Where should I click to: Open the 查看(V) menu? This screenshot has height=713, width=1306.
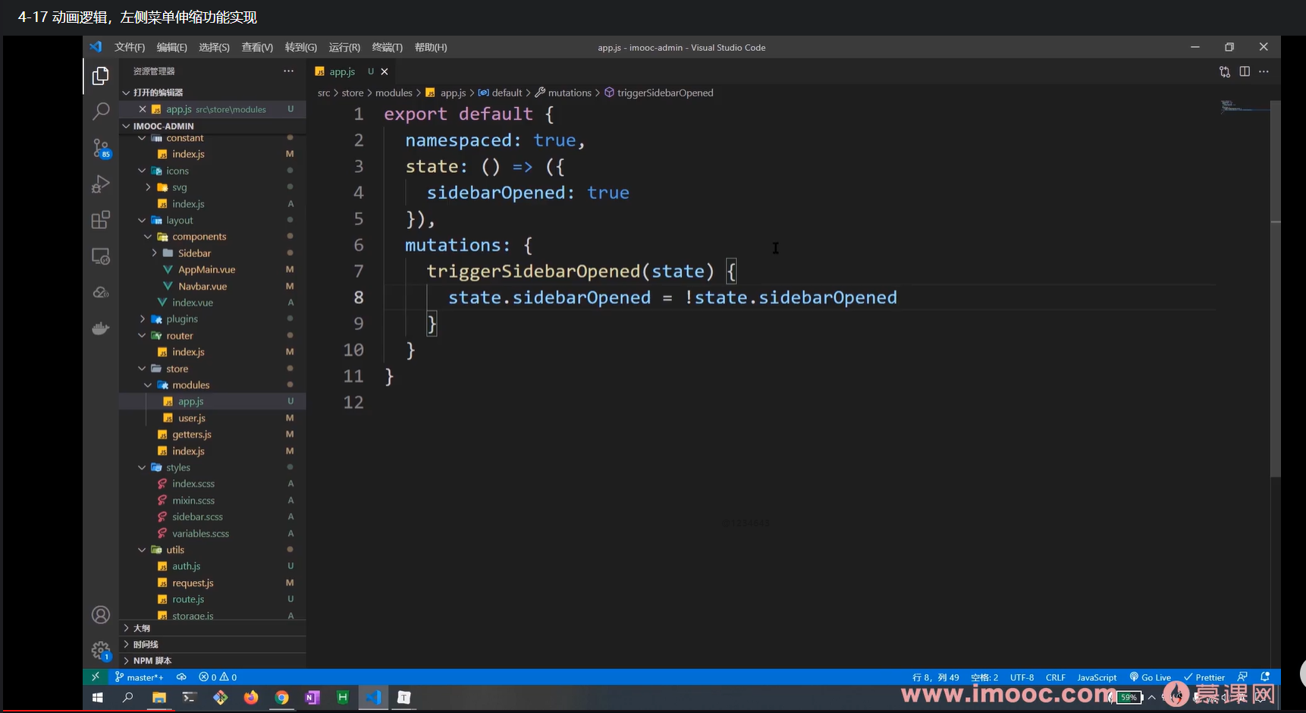click(257, 47)
